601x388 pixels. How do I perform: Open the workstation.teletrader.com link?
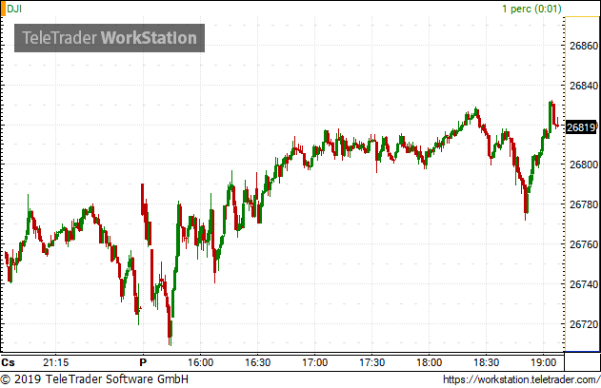coord(521,379)
